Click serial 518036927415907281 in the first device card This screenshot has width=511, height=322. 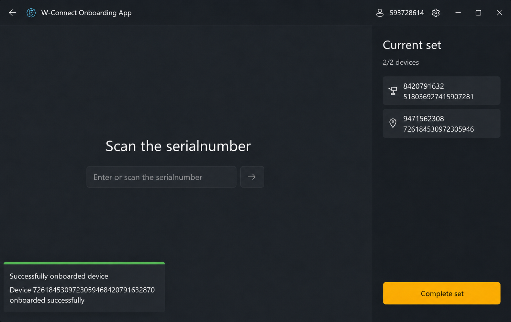439,97
